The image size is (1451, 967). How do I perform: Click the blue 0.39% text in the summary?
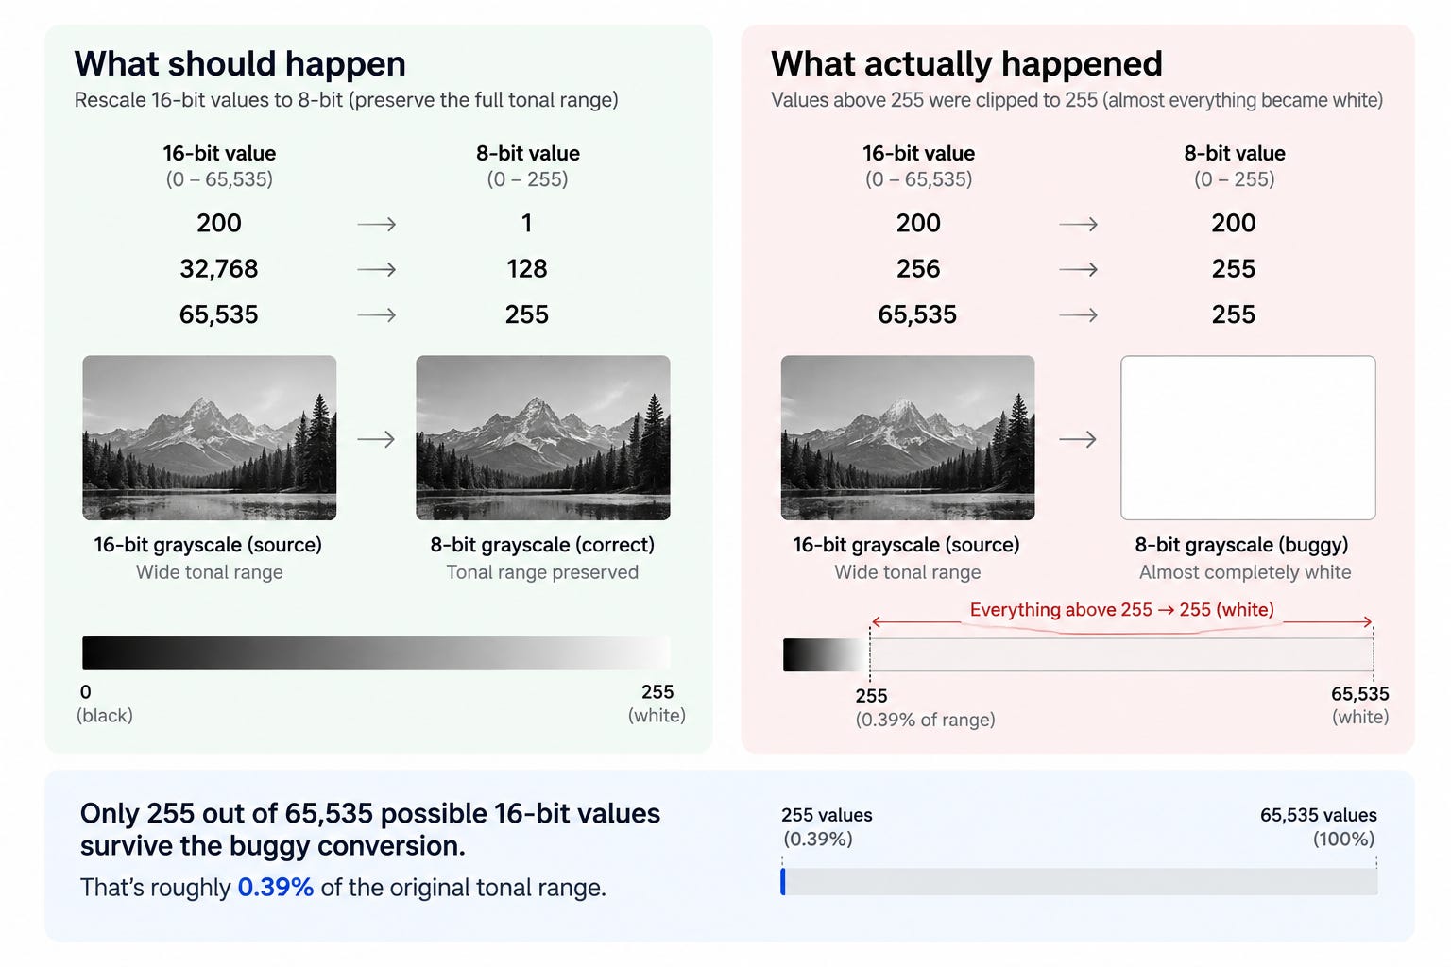tap(275, 888)
